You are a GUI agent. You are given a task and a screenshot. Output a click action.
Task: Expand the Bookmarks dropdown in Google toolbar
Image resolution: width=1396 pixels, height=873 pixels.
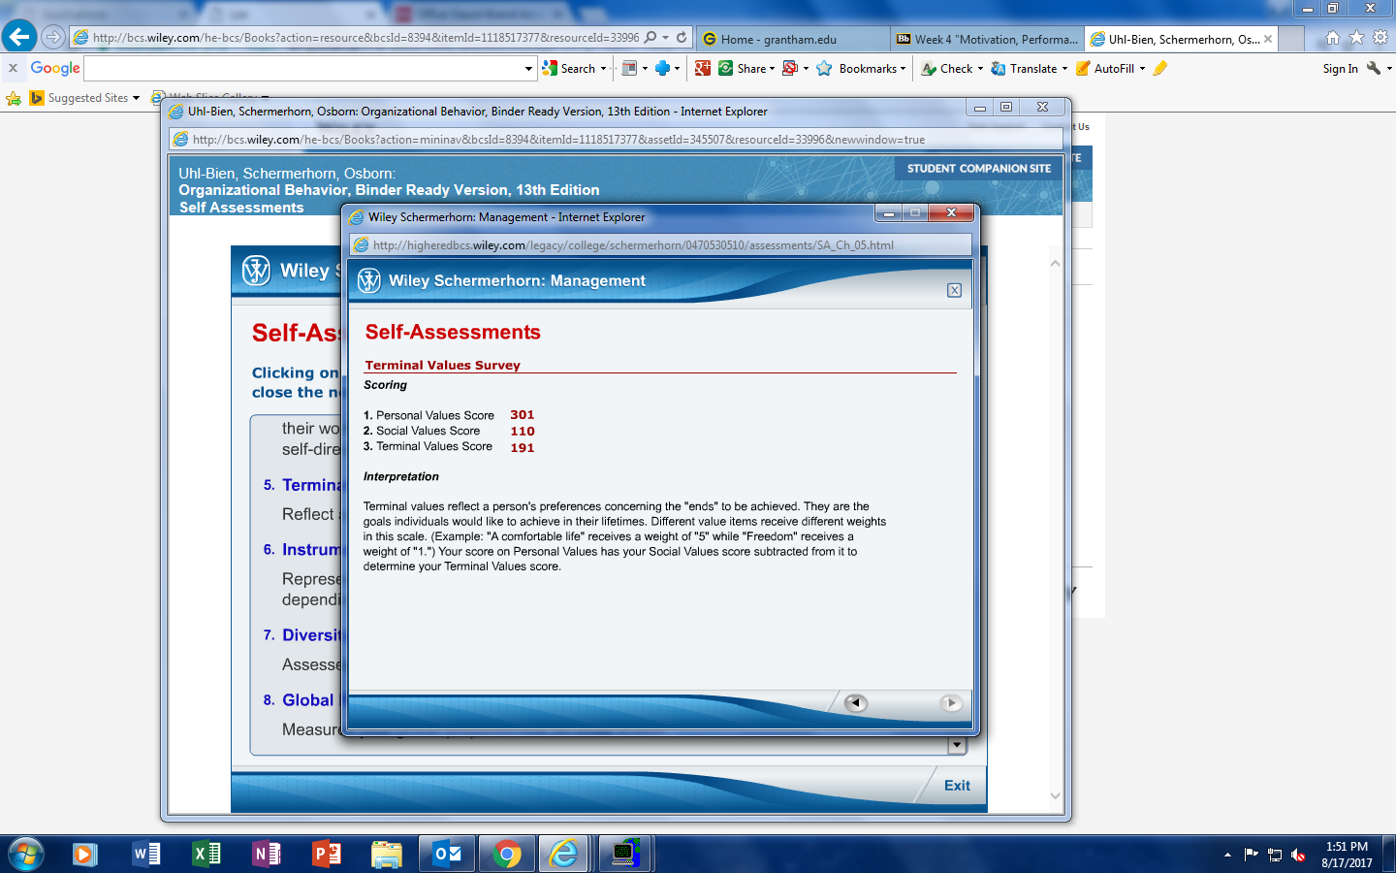[x=903, y=69]
